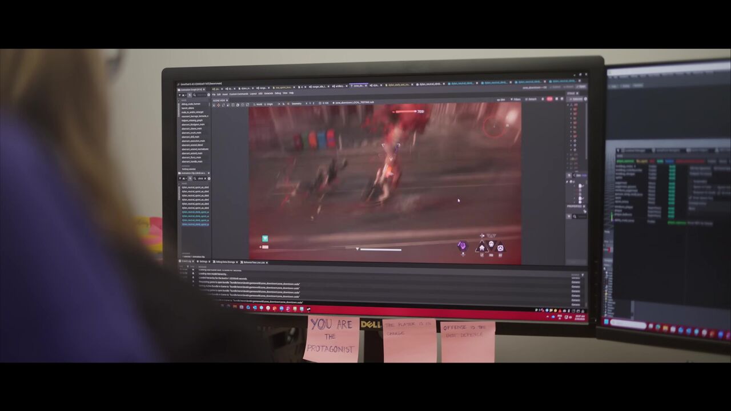Open the viewport Filters dropdown
Screen dimensions: 731x411
tap(516, 99)
